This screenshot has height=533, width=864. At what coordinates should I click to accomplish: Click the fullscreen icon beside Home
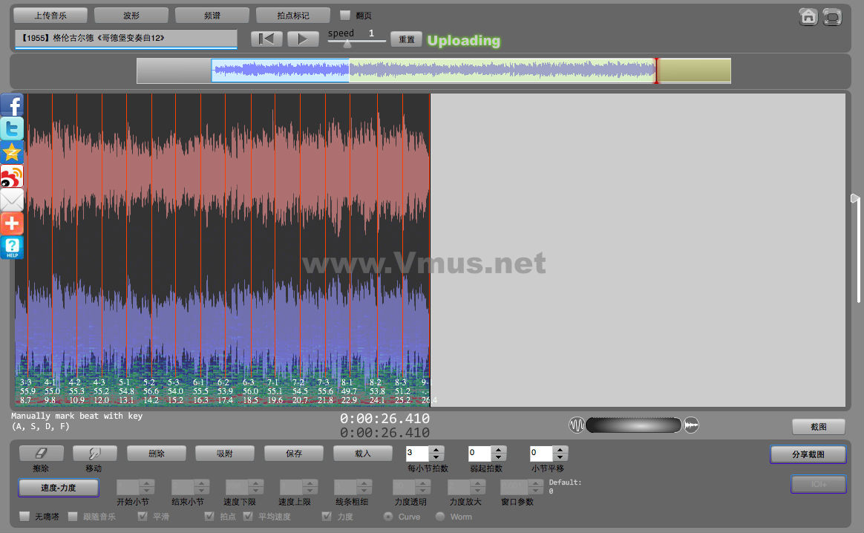click(x=832, y=16)
